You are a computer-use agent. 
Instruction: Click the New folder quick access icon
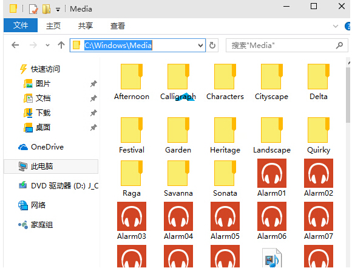[x=46, y=9]
